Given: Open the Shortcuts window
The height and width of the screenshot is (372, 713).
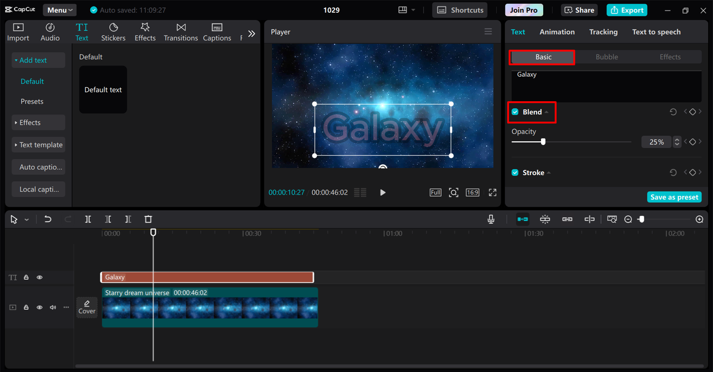Looking at the screenshot, I should (x=460, y=10).
